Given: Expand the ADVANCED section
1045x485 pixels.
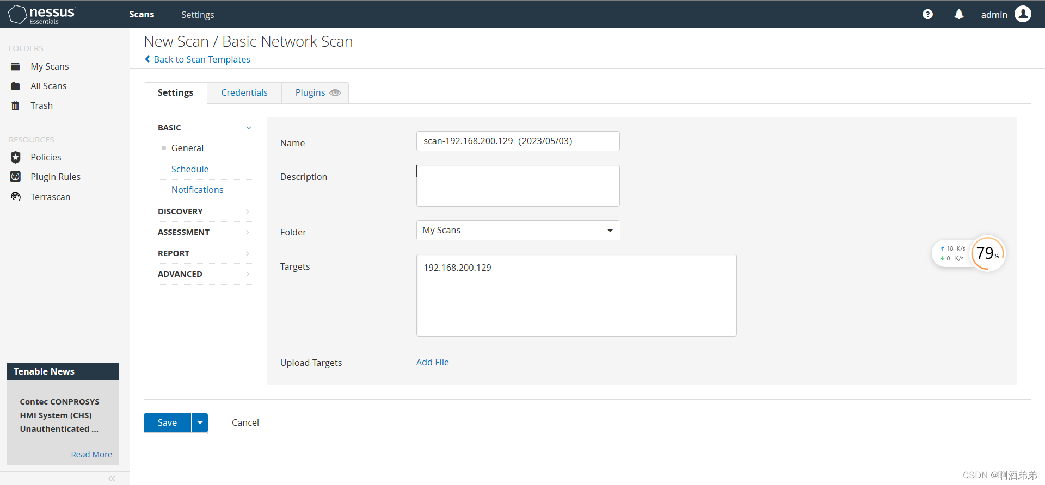Looking at the screenshot, I should tap(205, 274).
